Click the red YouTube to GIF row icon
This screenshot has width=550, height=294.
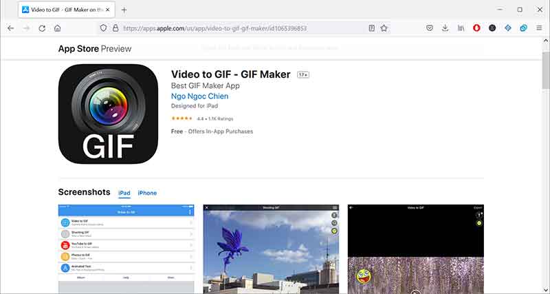65,245
